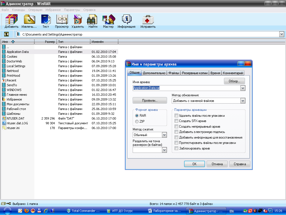Switch to the Время tab
Screen dimensions: 286x215
(x=215, y=73)
